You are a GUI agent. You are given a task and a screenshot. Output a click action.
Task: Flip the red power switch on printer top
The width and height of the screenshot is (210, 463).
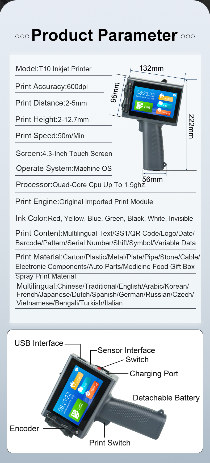[x=99, y=368]
